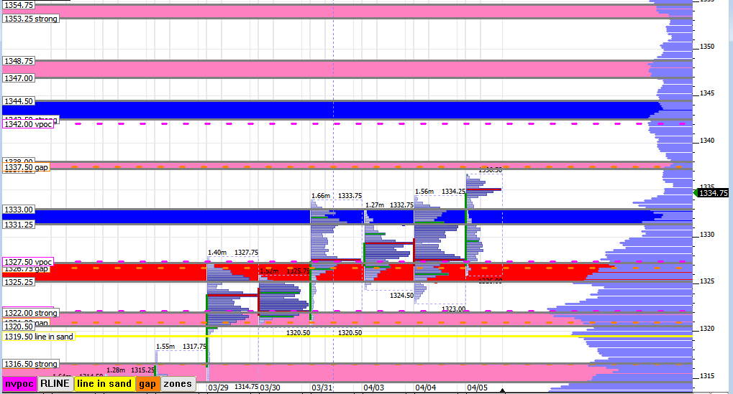Screen dimensions: 733x394
Task: Click the 1.56m 1334.25 profile label
Action: click(440, 192)
